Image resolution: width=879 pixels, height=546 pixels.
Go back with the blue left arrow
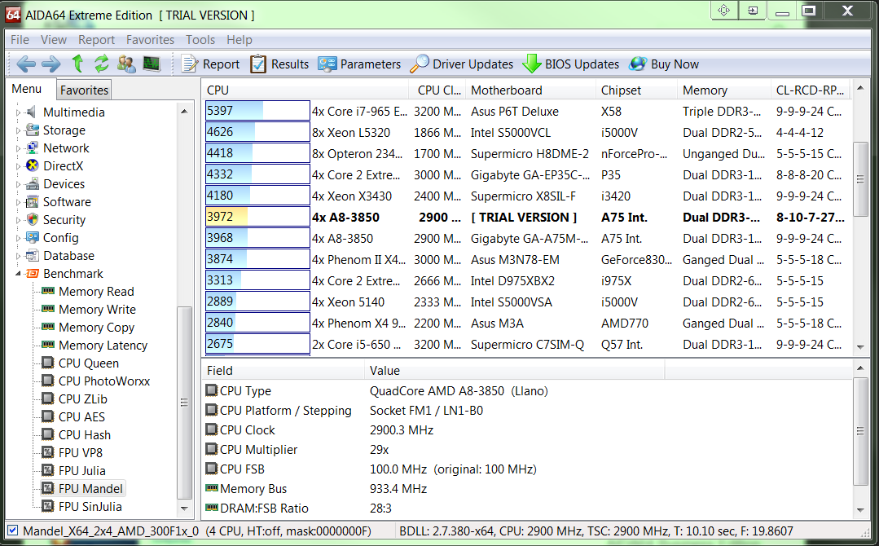(x=26, y=64)
